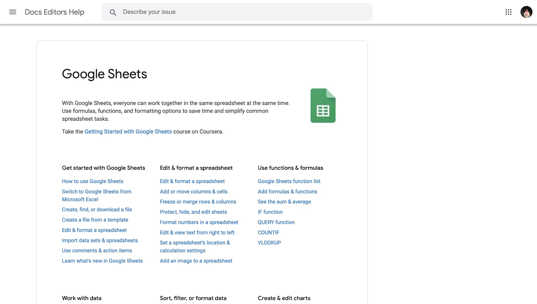Open Create, find, or download a file
This screenshot has height=304, width=537.
pyautogui.click(x=97, y=209)
